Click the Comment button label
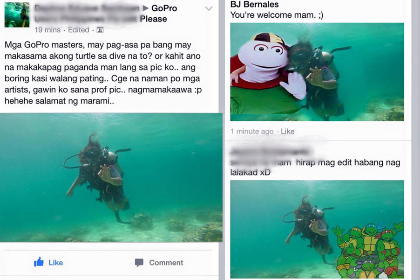The height and width of the screenshot is (280, 420). point(166,263)
